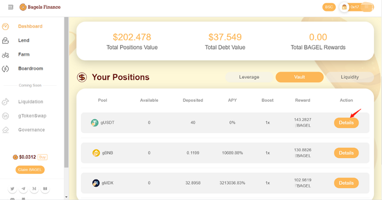Image resolution: width=382 pixels, height=200 pixels.
Task: Click the gBNB token icon
Action: pyautogui.click(x=96, y=153)
